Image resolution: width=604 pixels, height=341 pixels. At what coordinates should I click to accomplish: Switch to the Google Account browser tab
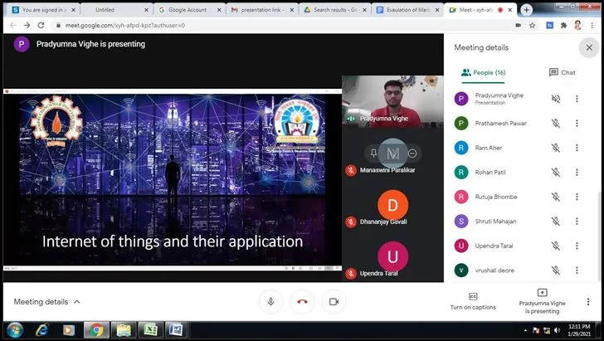click(188, 10)
